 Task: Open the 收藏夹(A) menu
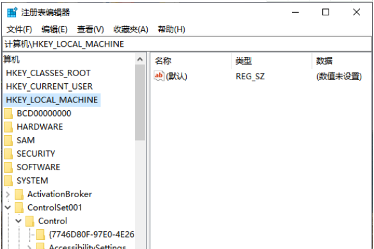click(x=130, y=29)
